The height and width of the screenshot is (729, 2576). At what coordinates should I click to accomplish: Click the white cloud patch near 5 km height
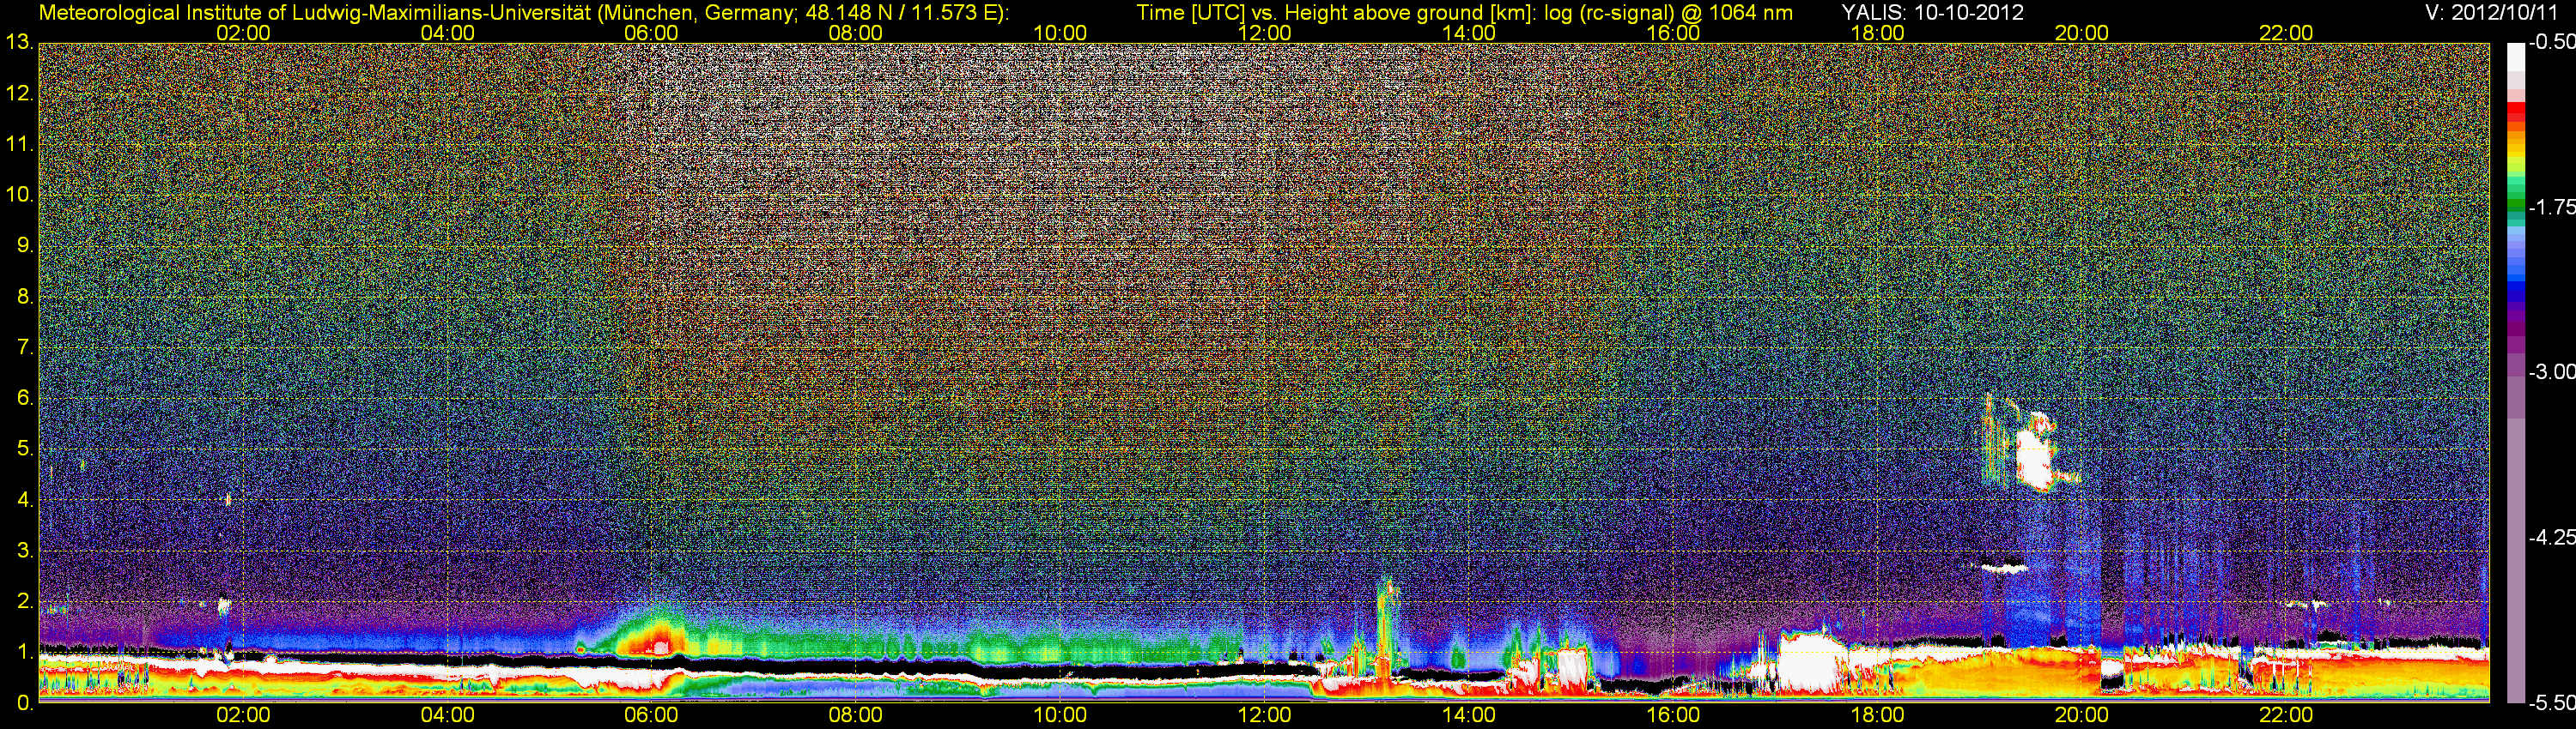click(x=2035, y=460)
